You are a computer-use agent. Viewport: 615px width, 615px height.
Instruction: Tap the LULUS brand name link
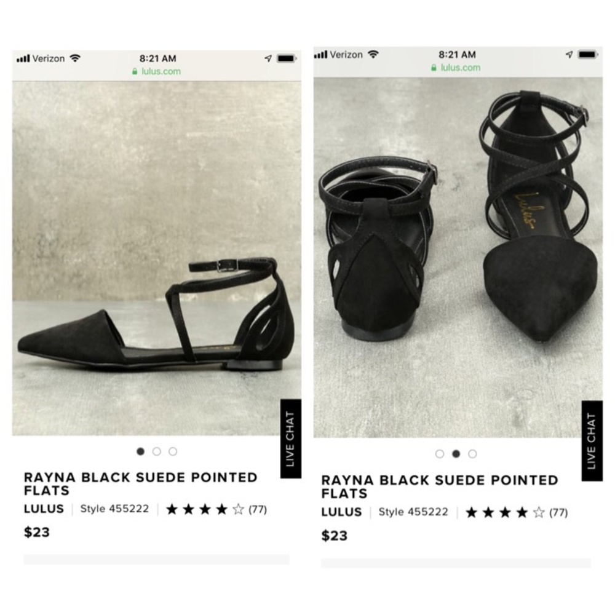click(44, 509)
